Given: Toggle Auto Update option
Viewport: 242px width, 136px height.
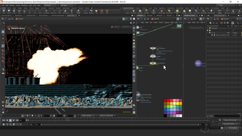Looking at the screenshot, I should coord(233,128).
